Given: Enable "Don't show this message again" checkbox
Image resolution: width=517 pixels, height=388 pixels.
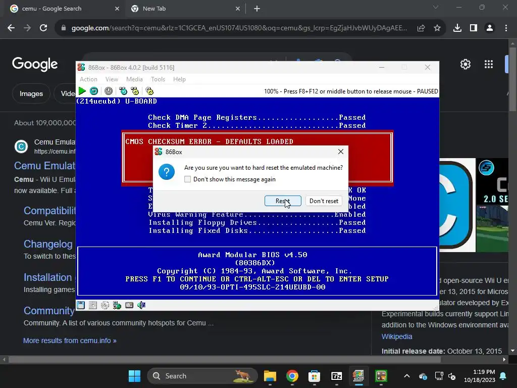Looking at the screenshot, I should [x=188, y=179].
